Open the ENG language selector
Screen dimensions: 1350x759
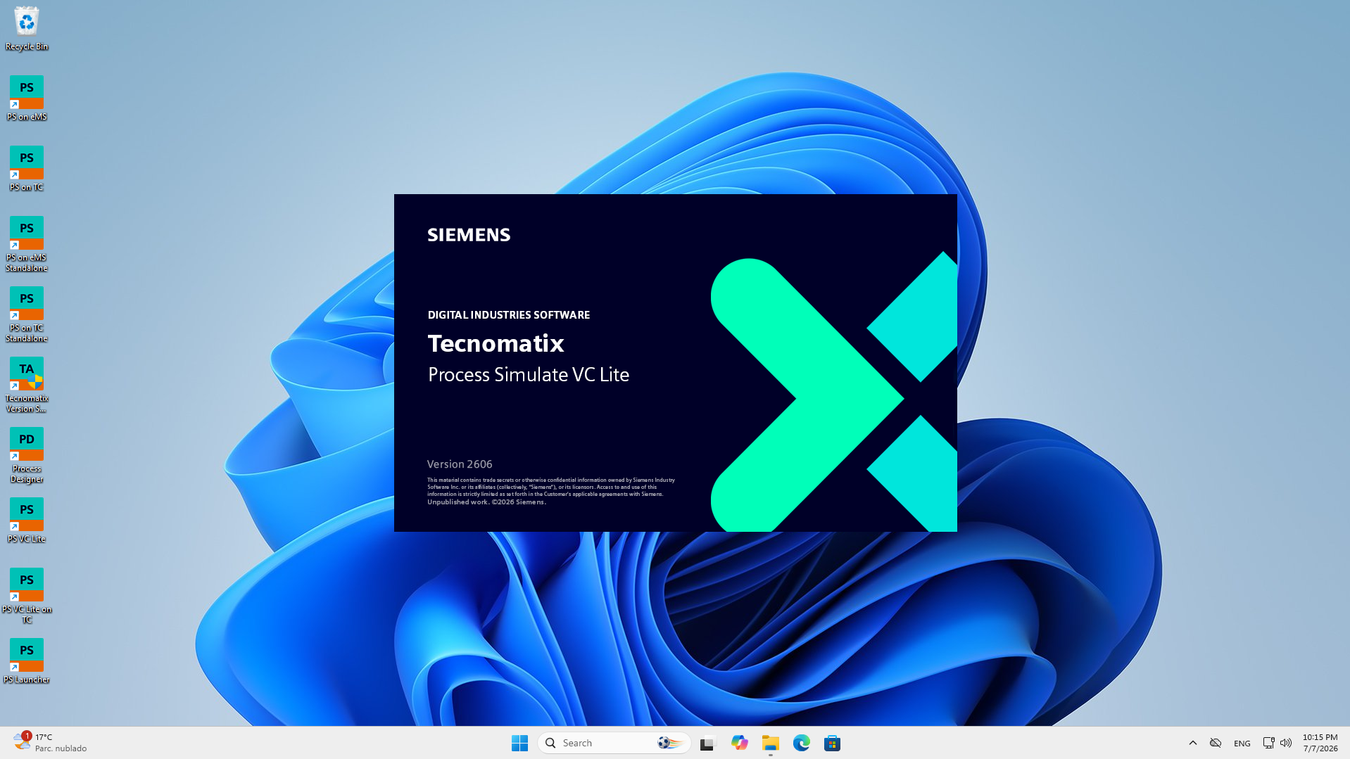1242,744
